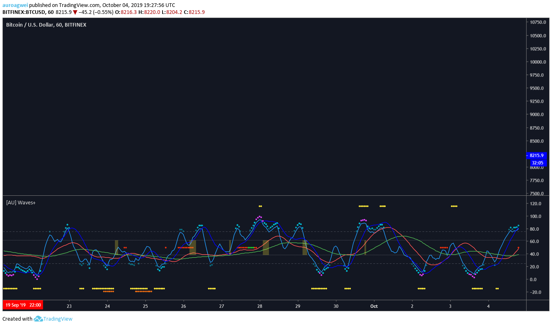Viewport: 552px width, 326px height.
Task: Click the time axis label 4
Action: 488,306
